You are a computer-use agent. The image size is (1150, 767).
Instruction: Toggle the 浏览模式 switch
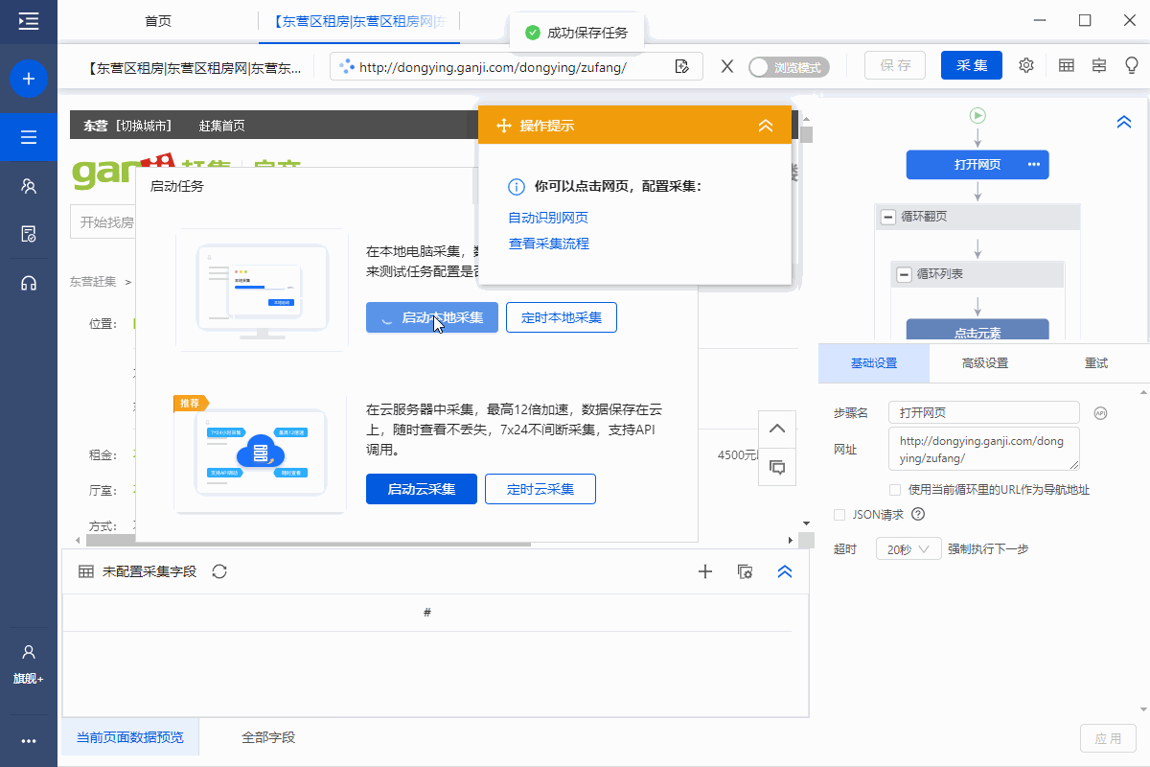pos(788,67)
